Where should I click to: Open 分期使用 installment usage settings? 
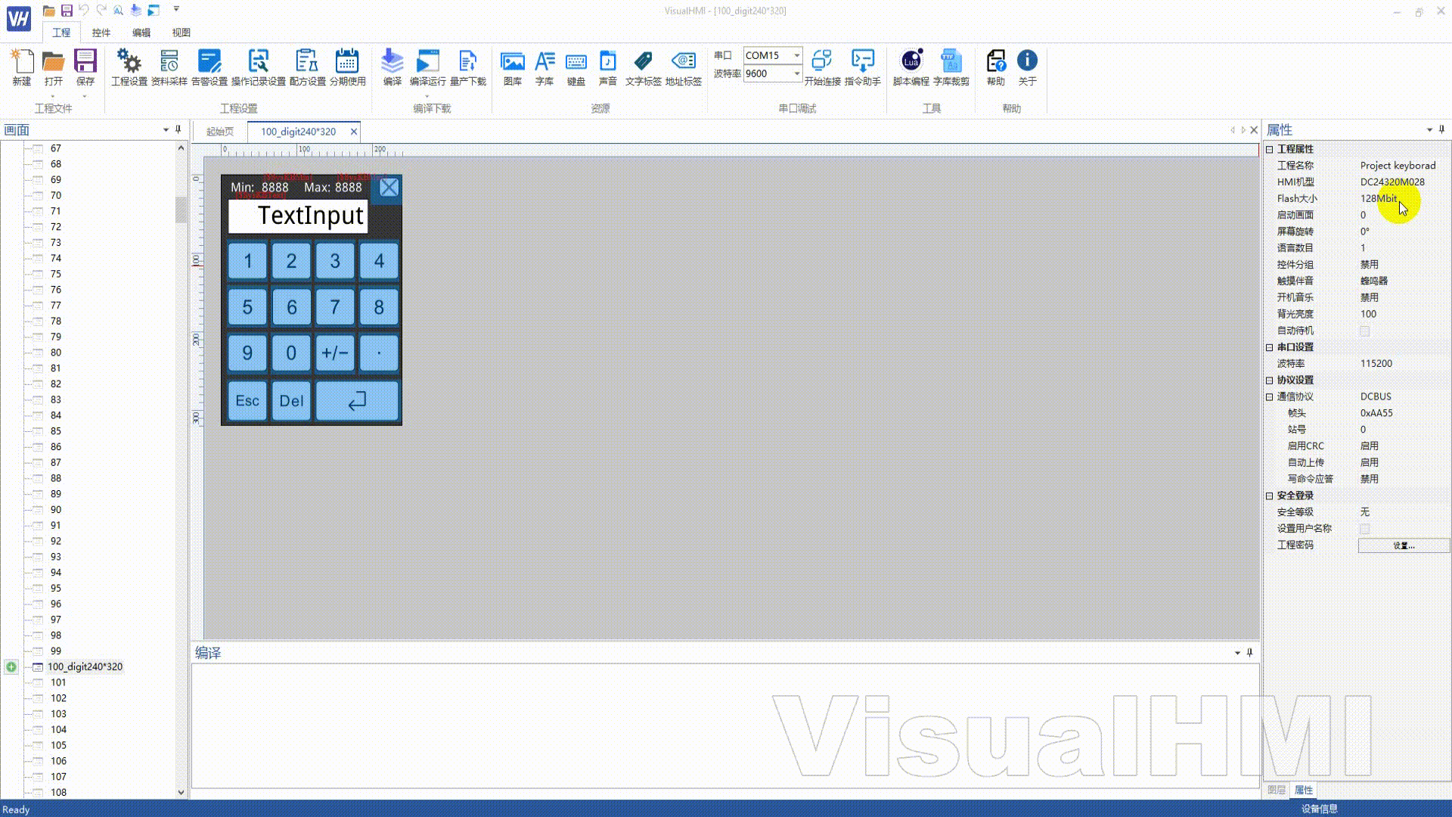click(x=347, y=67)
